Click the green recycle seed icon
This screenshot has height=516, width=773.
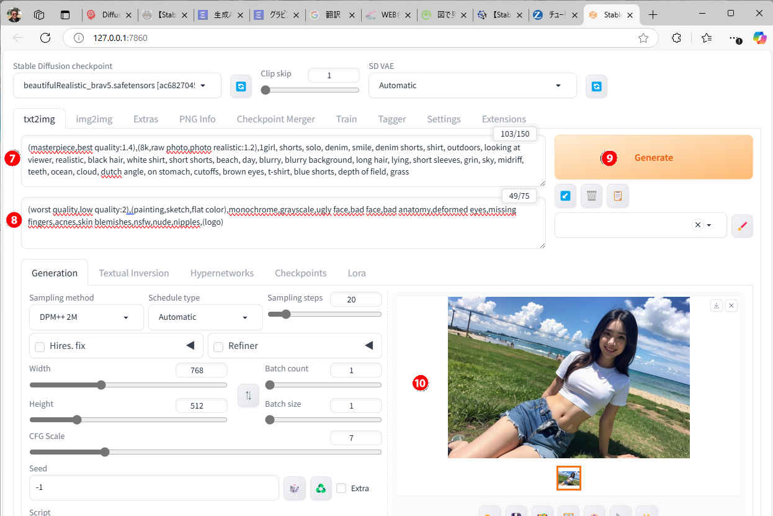tap(320, 488)
